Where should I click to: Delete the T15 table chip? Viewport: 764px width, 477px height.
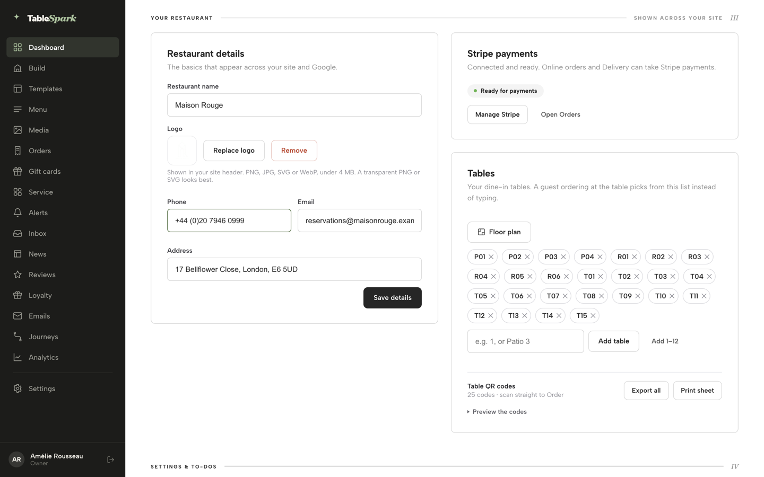(593, 316)
